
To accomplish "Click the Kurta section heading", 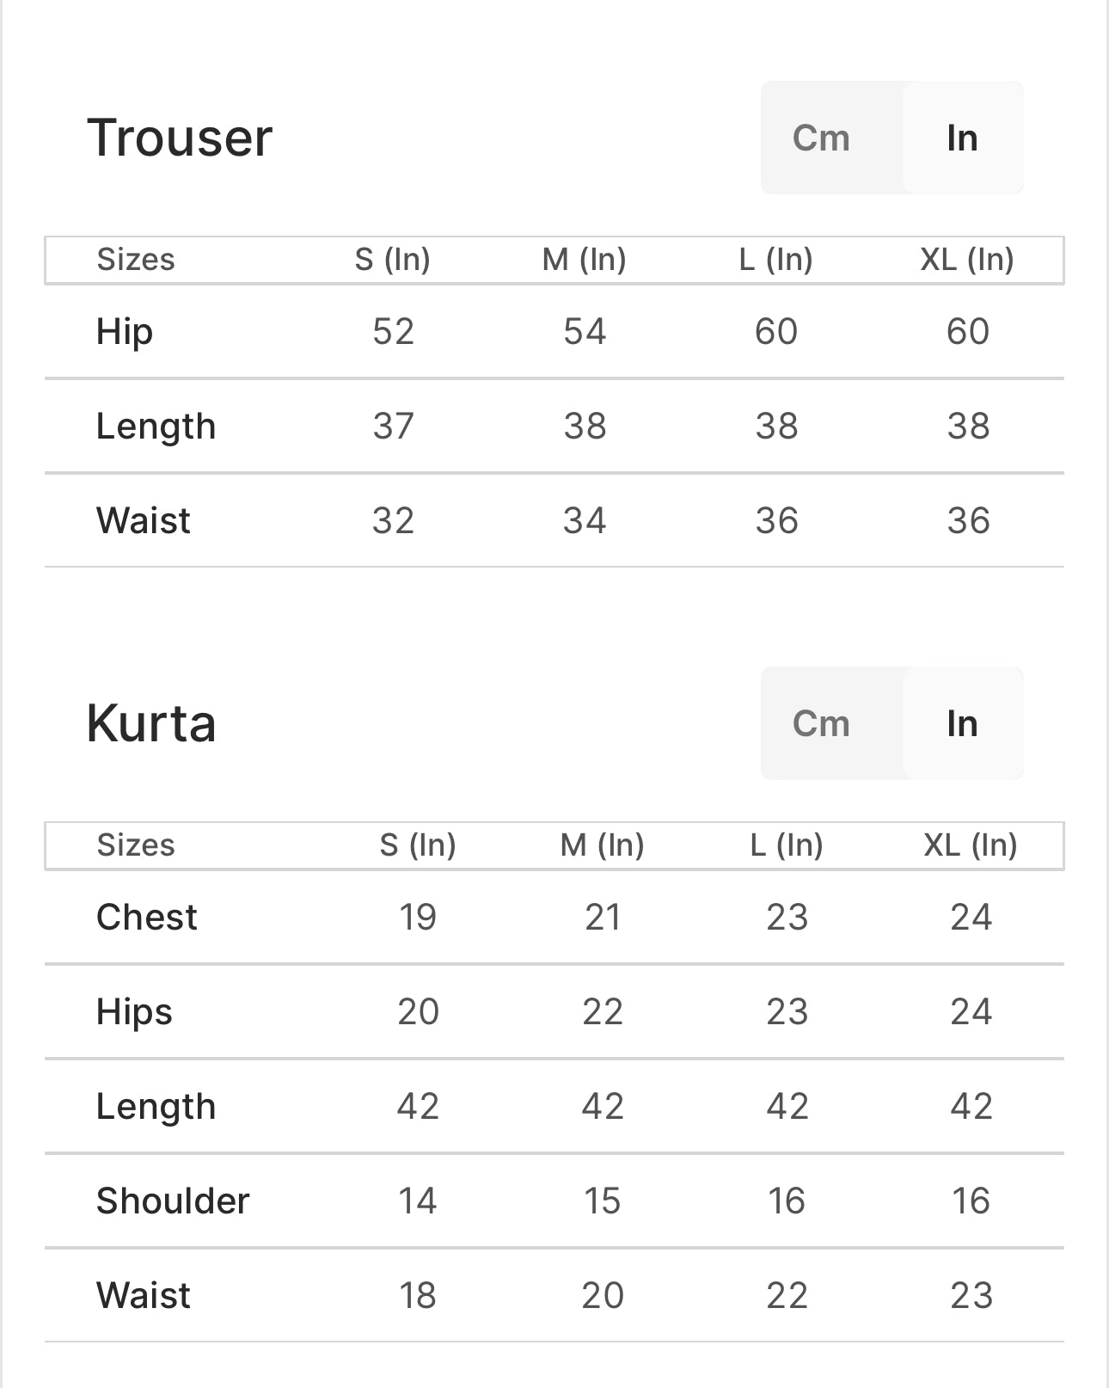I will [151, 723].
